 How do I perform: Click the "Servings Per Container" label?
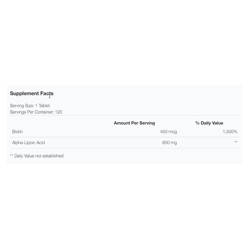click(x=32, y=112)
